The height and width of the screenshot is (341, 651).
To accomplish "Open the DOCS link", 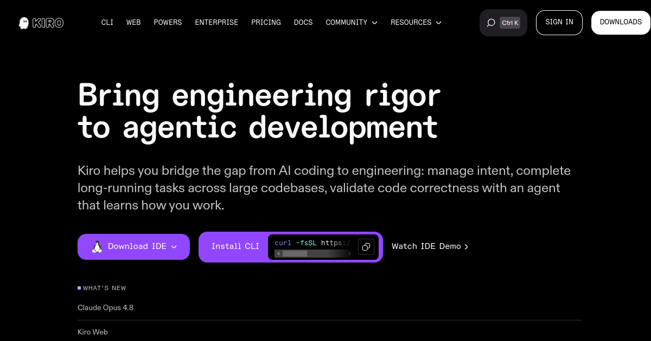I will point(303,23).
